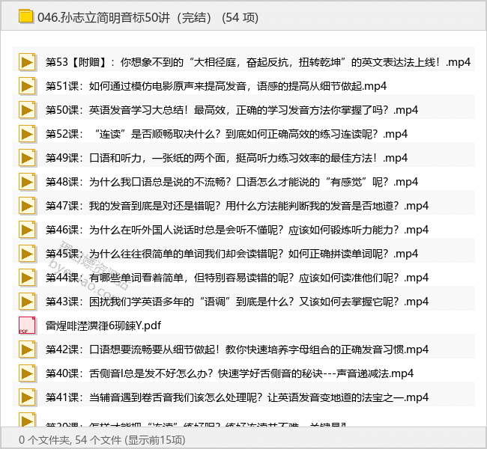
Task: Click video icon beside 第49课 file
Action: coord(27,158)
